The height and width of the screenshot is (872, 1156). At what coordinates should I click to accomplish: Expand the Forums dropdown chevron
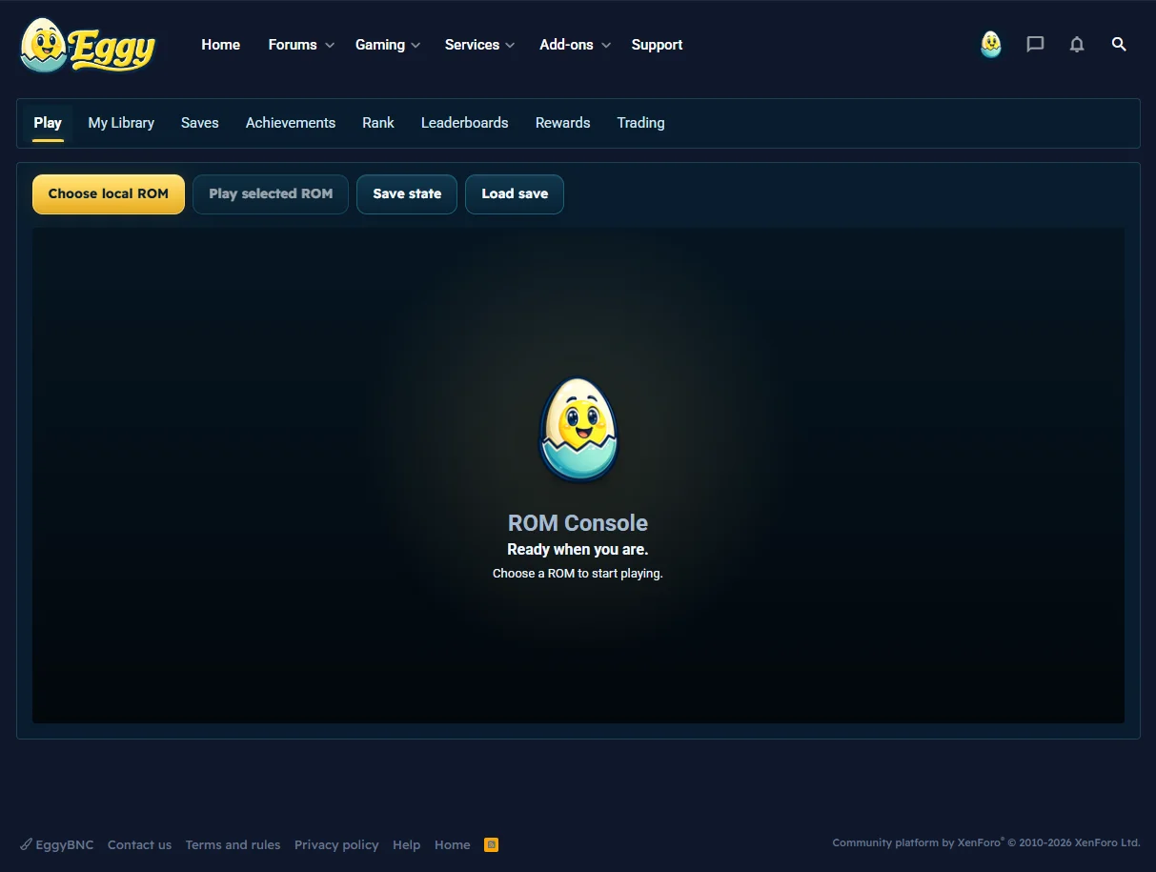click(330, 45)
